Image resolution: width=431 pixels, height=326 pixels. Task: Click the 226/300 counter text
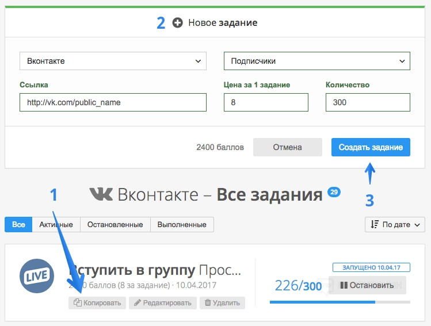pyautogui.click(x=298, y=286)
